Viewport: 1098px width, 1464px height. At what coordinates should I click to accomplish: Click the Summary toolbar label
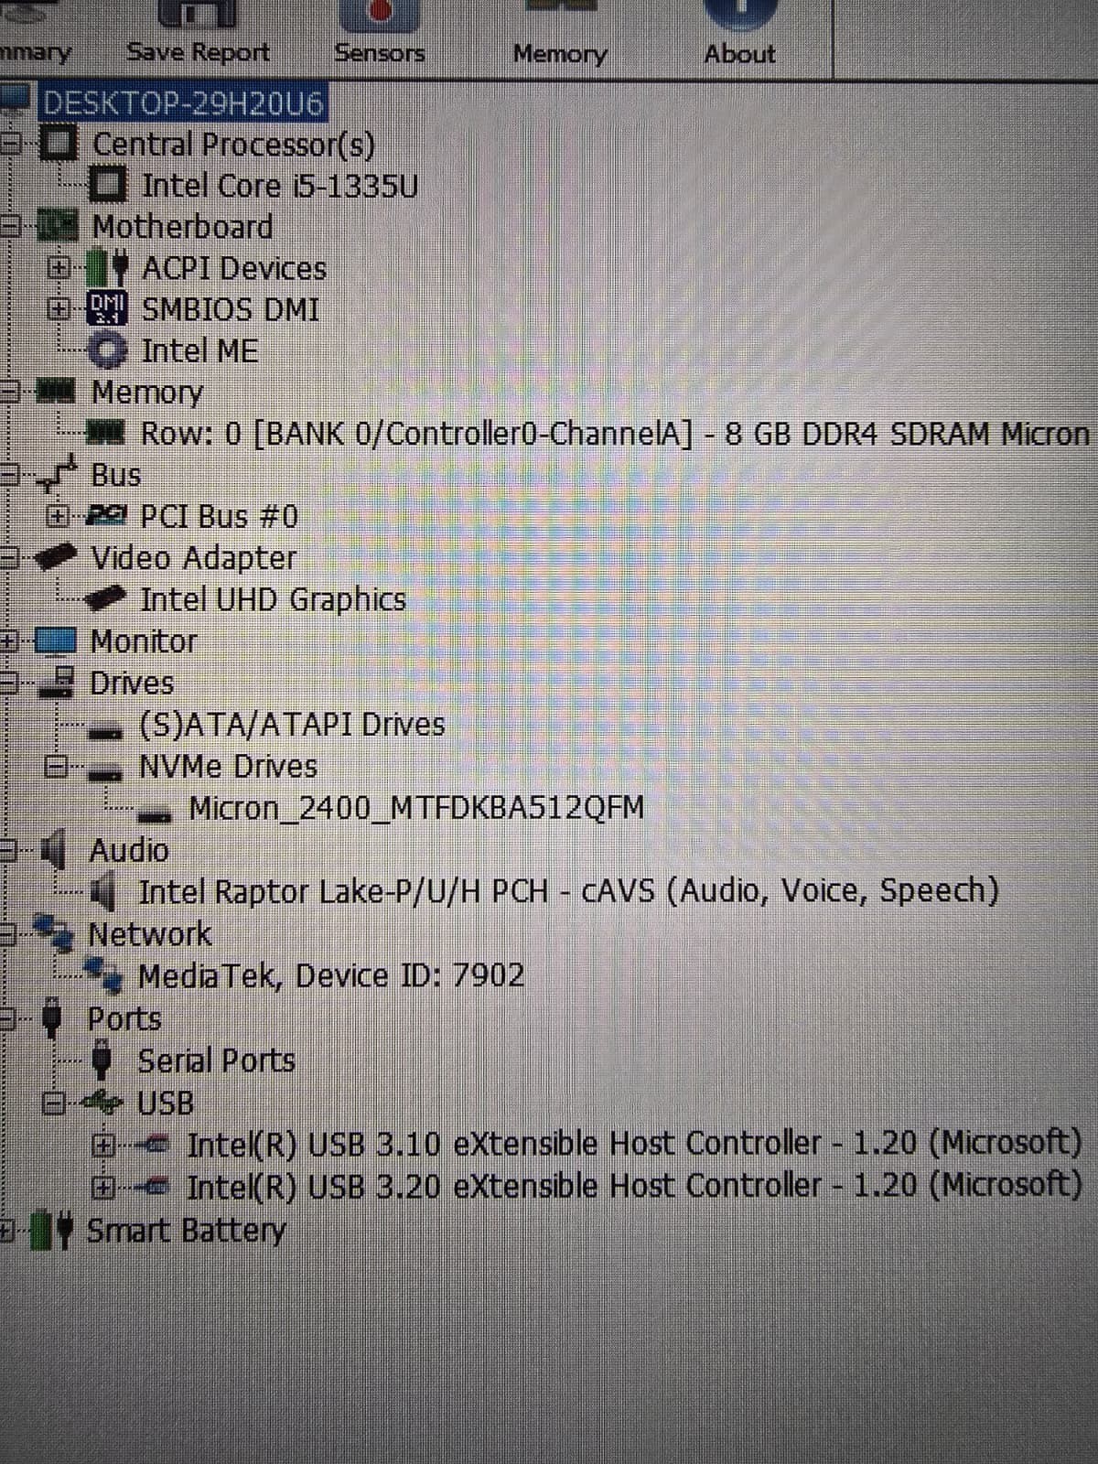tap(35, 52)
